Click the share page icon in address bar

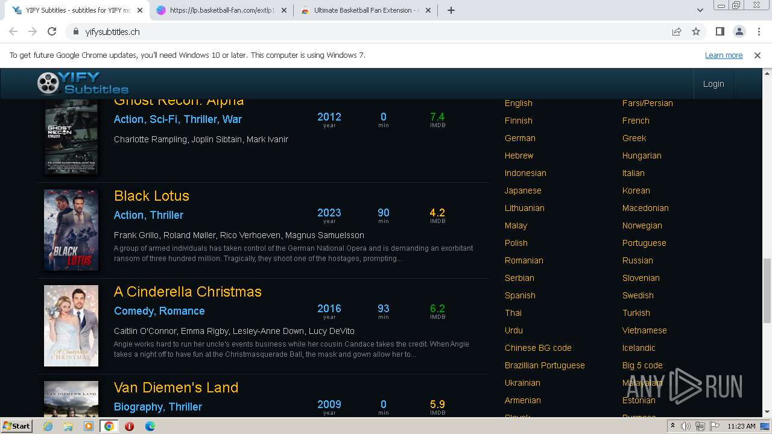tap(677, 31)
